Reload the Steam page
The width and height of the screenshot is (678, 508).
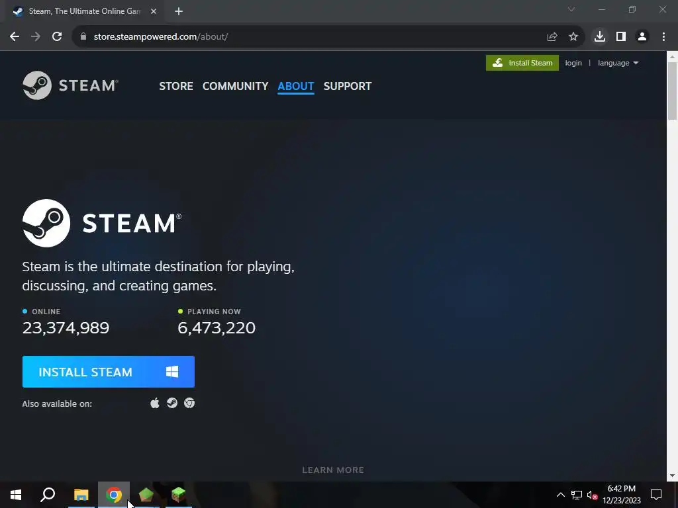(x=57, y=37)
